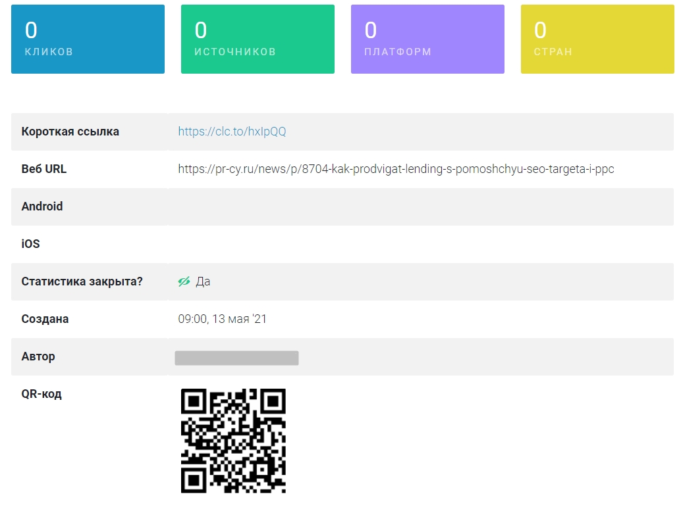Screen dimensions: 681x511
Task: Click the 'Веб URL' row label
Action: [43, 169]
